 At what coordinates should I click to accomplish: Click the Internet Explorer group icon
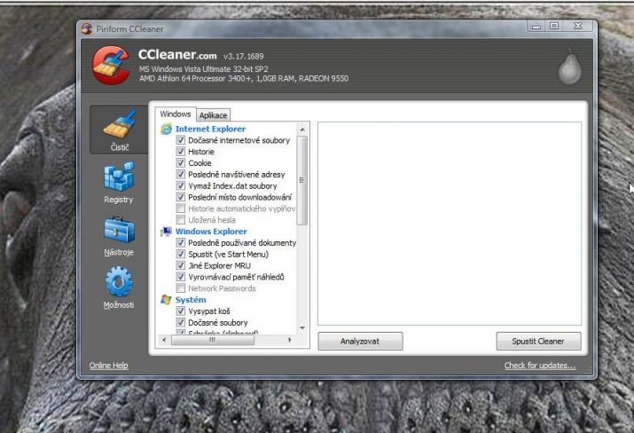(x=166, y=129)
